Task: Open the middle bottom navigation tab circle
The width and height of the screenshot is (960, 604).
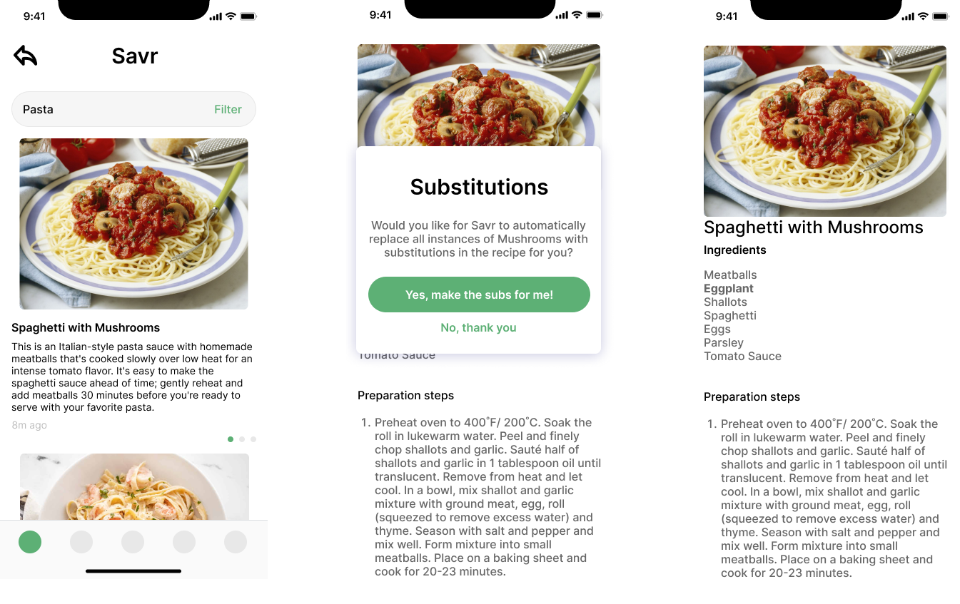Action: 133,542
